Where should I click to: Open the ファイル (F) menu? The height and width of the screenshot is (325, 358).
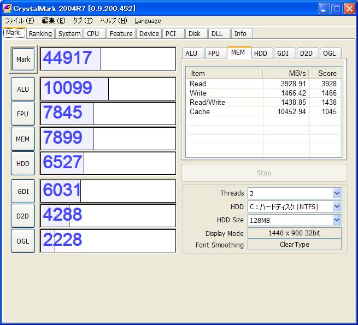[x=20, y=21]
